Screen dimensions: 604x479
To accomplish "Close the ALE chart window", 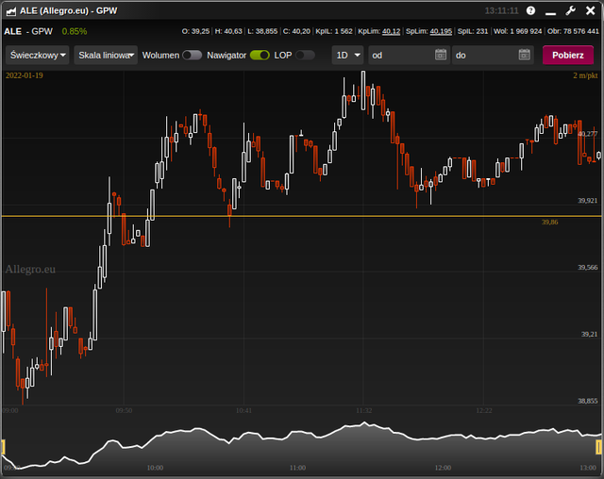I will tap(590, 10).
